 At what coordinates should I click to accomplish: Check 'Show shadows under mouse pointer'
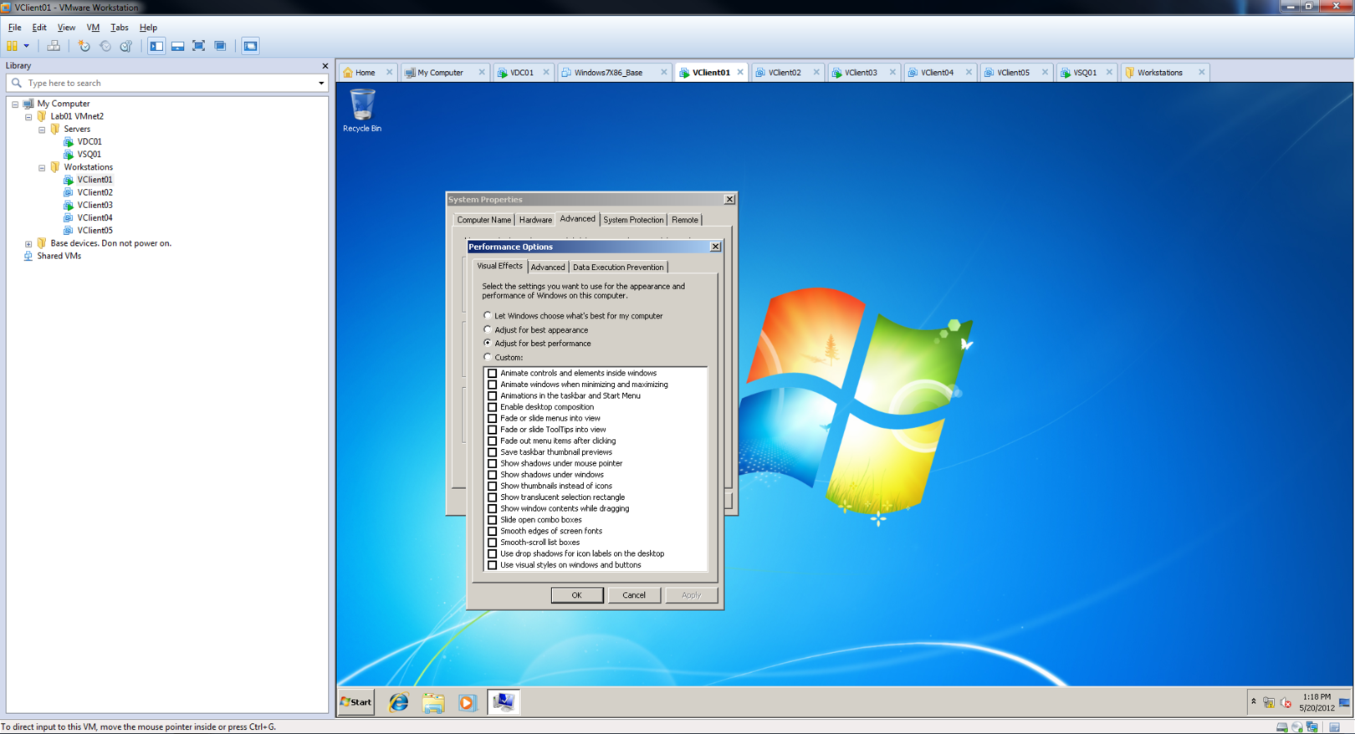492,463
